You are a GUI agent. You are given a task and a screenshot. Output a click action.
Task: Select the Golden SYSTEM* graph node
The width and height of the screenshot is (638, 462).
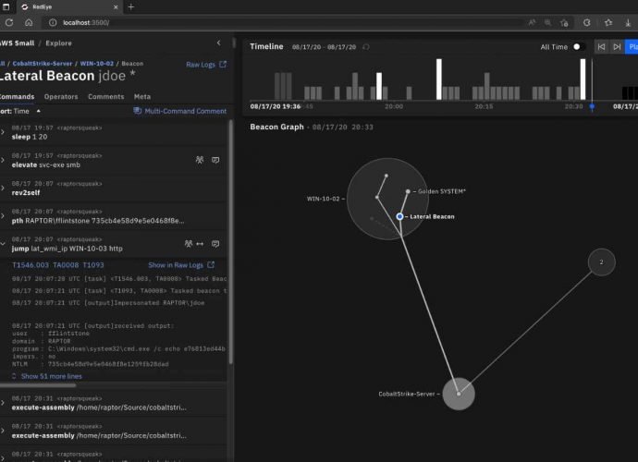408,191
